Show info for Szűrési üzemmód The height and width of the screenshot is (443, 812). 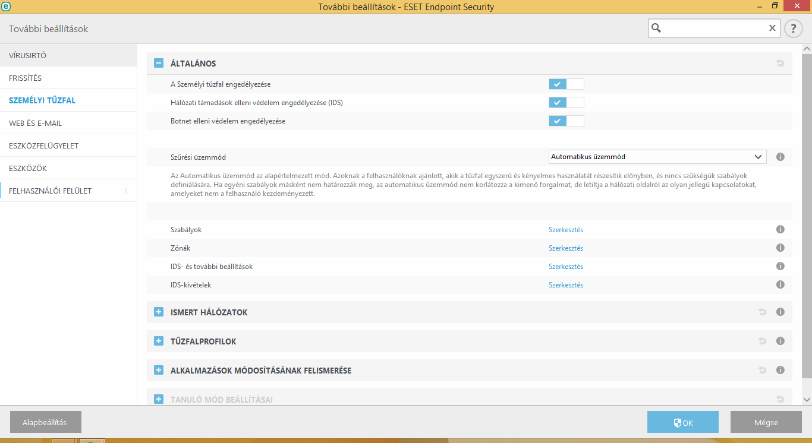(x=780, y=157)
